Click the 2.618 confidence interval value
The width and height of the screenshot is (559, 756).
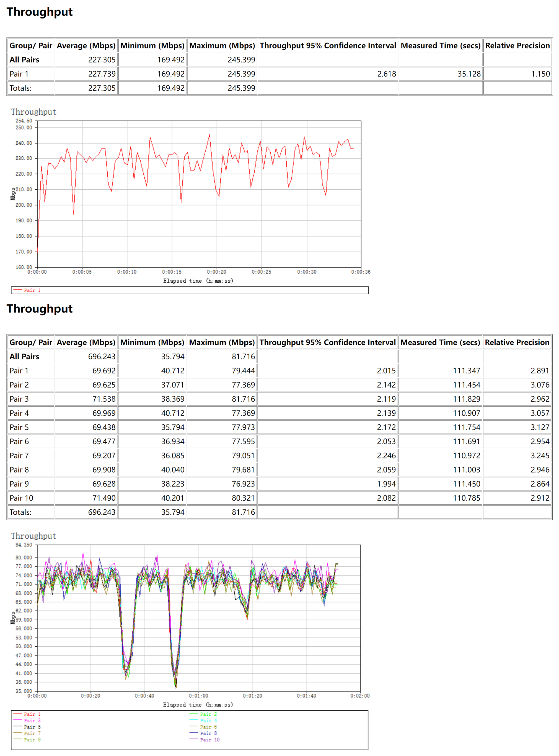point(386,74)
